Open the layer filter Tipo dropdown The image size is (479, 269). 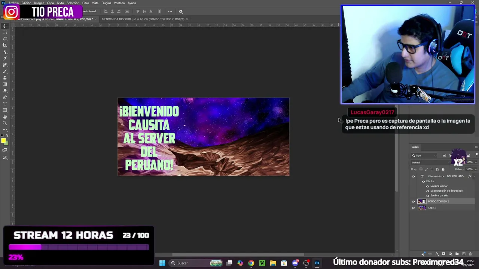[x=424, y=155]
